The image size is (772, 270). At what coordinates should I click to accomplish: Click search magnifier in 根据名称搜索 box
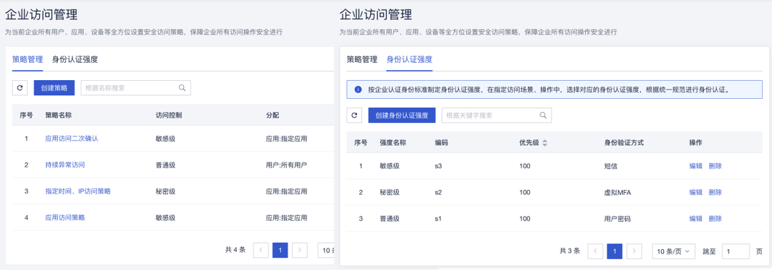click(x=182, y=88)
